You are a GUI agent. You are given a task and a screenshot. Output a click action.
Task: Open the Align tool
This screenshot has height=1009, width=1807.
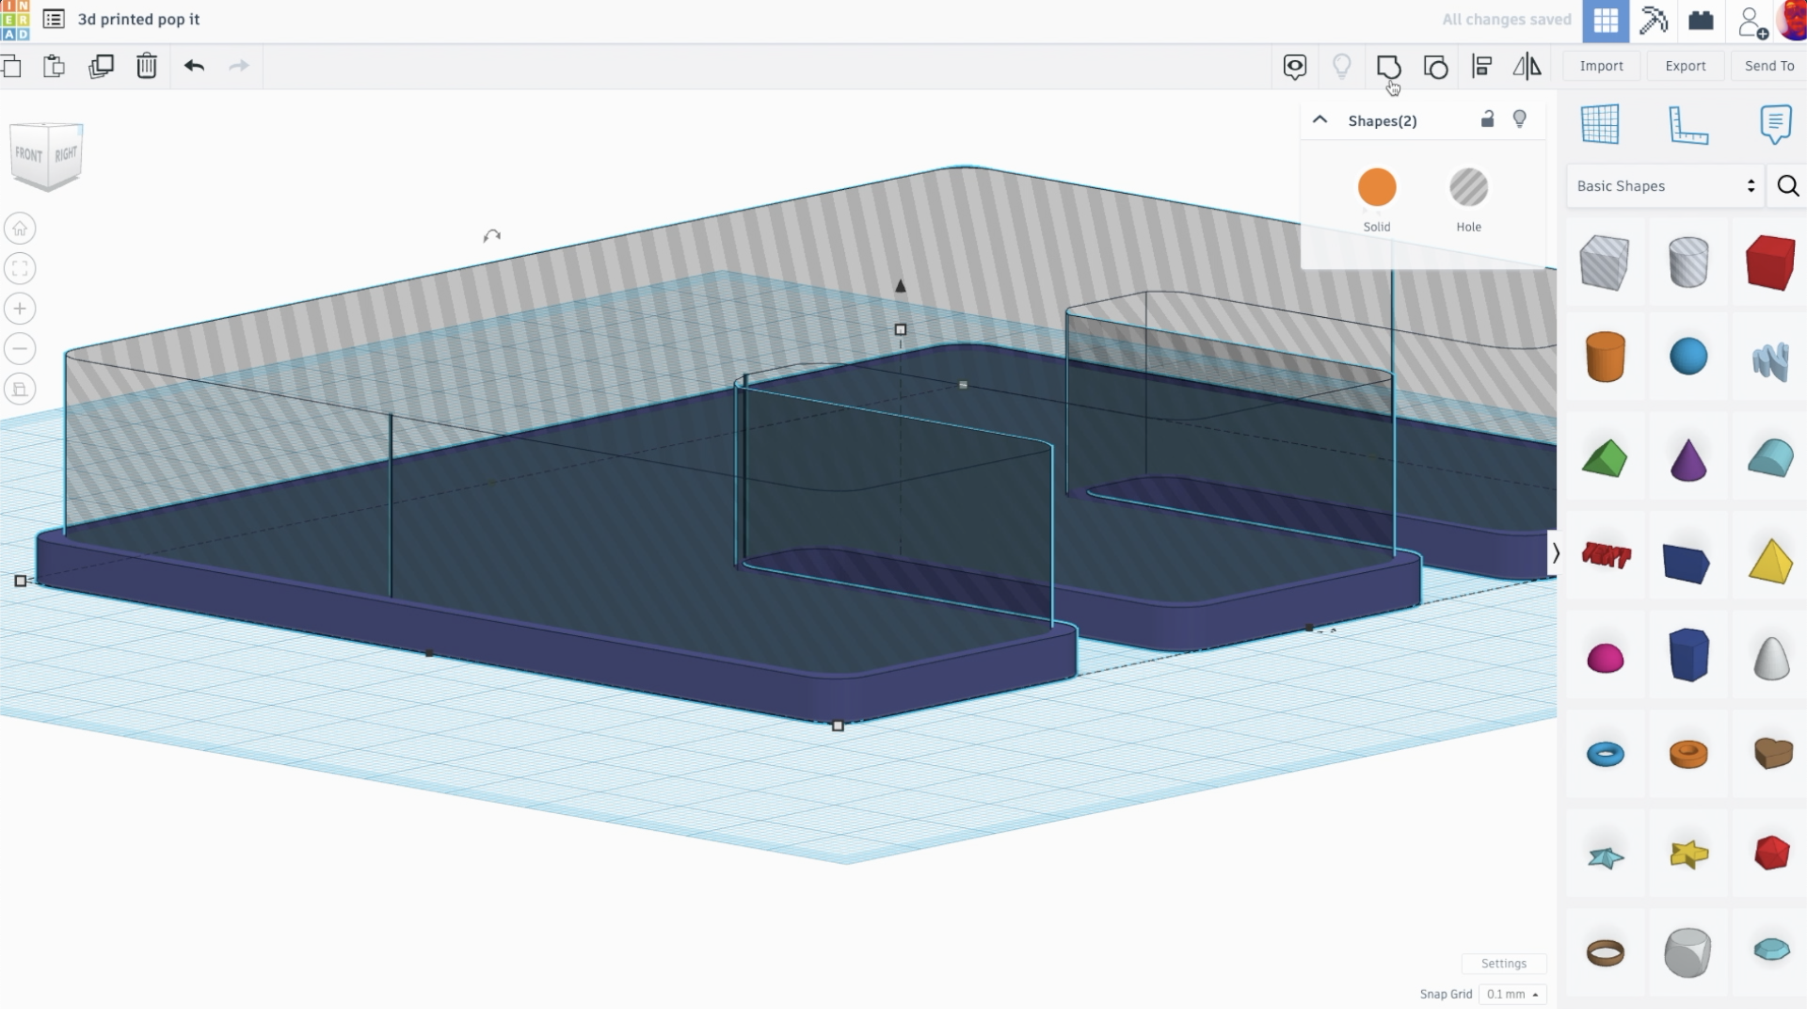pyautogui.click(x=1482, y=67)
